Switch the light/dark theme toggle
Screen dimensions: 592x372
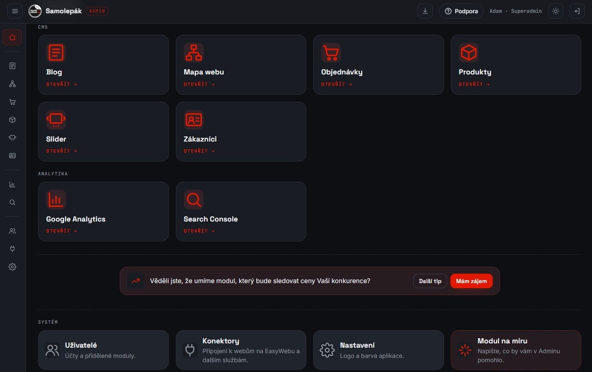click(x=556, y=11)
